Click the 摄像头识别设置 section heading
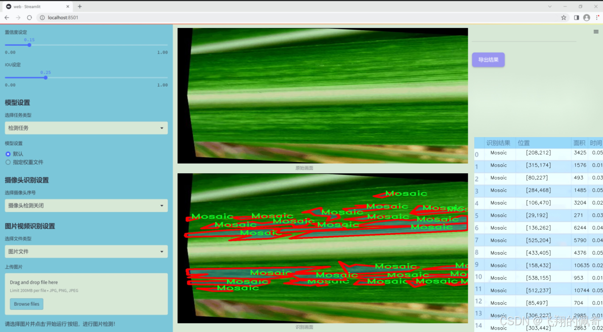 (27, 180)
